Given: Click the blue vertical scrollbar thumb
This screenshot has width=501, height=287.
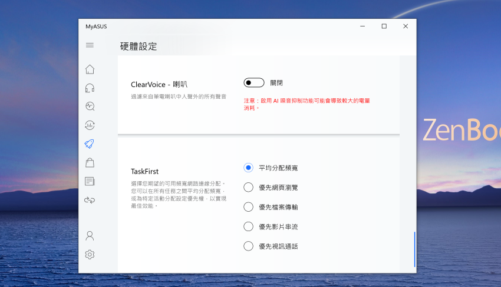Looking at the screenshot, I should (414, 249).
